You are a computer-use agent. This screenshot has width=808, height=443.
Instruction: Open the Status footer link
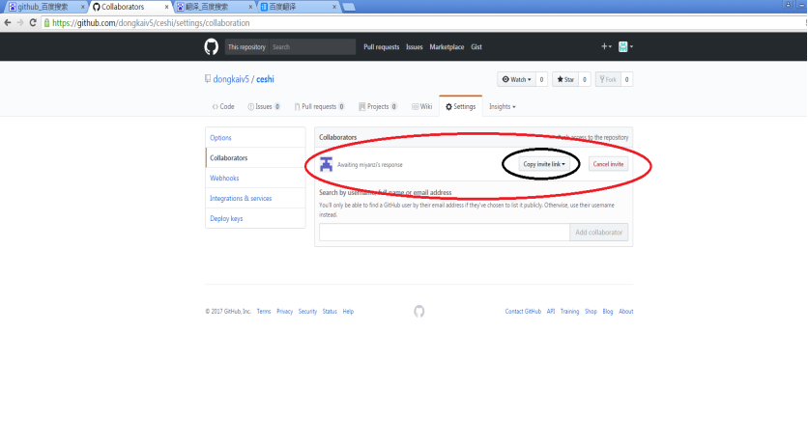330,312
